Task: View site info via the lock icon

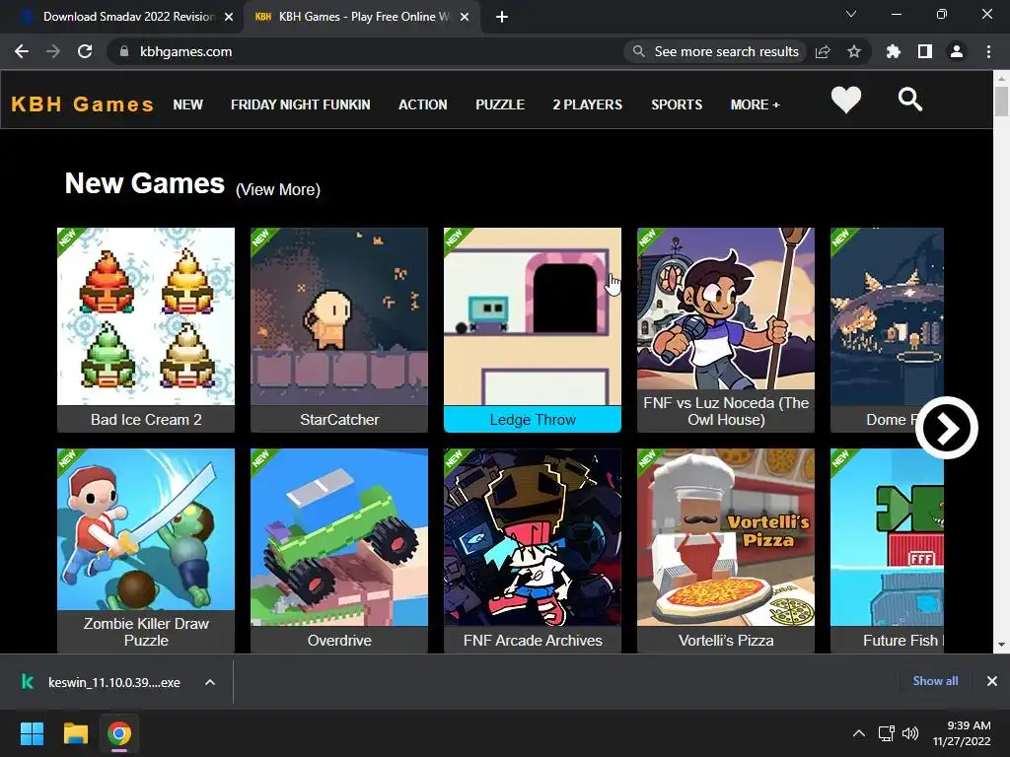Action: 124,51
